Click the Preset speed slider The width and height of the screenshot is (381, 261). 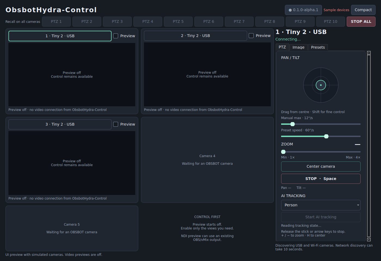point(321,136)
